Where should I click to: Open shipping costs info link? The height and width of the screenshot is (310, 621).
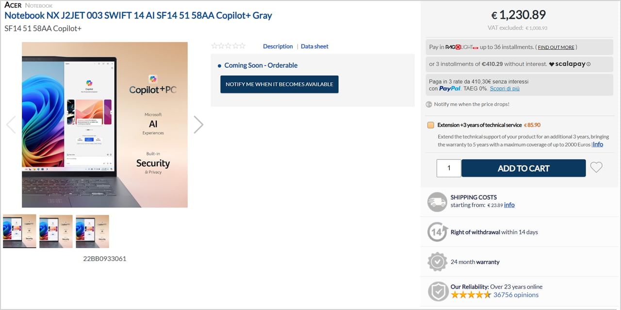pyautogui.click(x=509, y=205)
